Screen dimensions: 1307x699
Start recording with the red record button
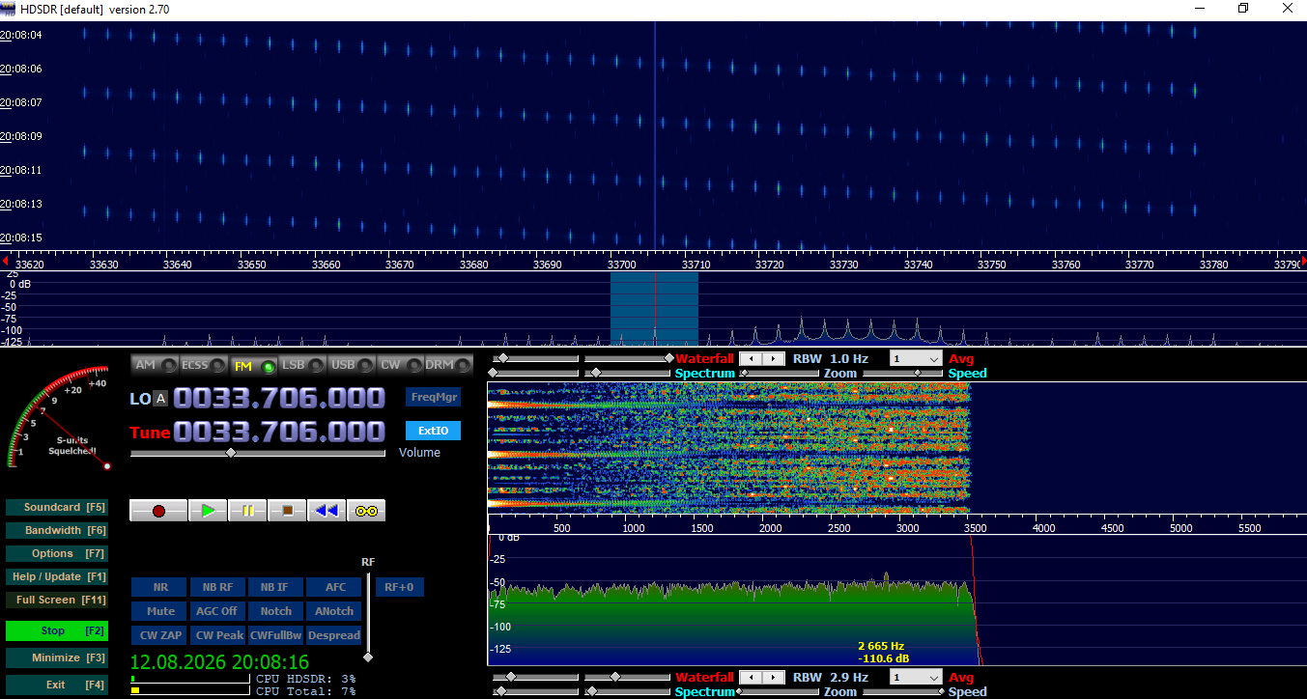coord(158,511)
